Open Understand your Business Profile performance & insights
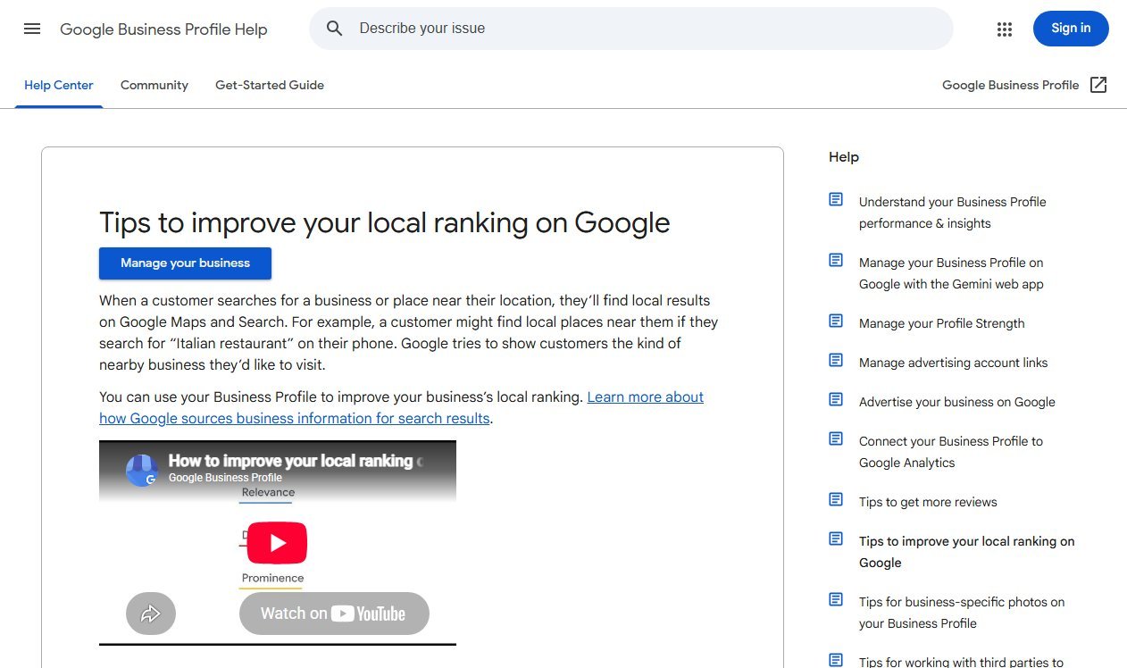 (952, 213)
